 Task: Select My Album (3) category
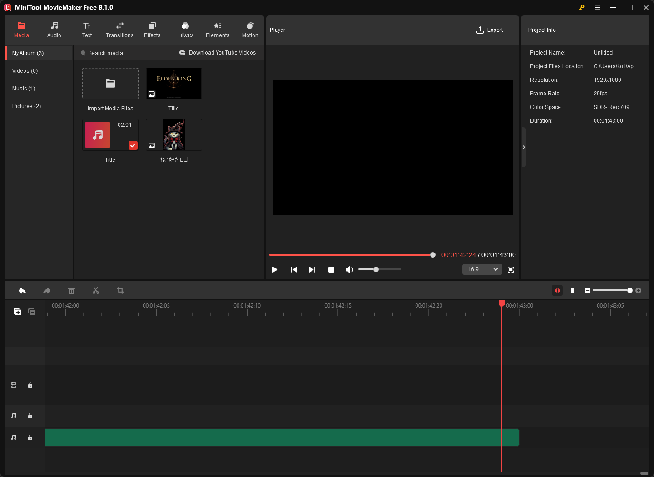(x=39, y=53)
